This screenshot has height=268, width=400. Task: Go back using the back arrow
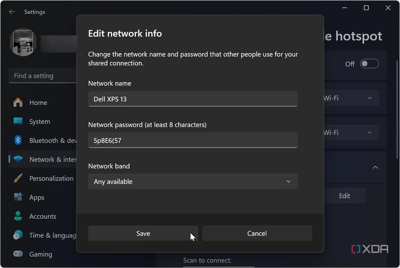[12, 12]
